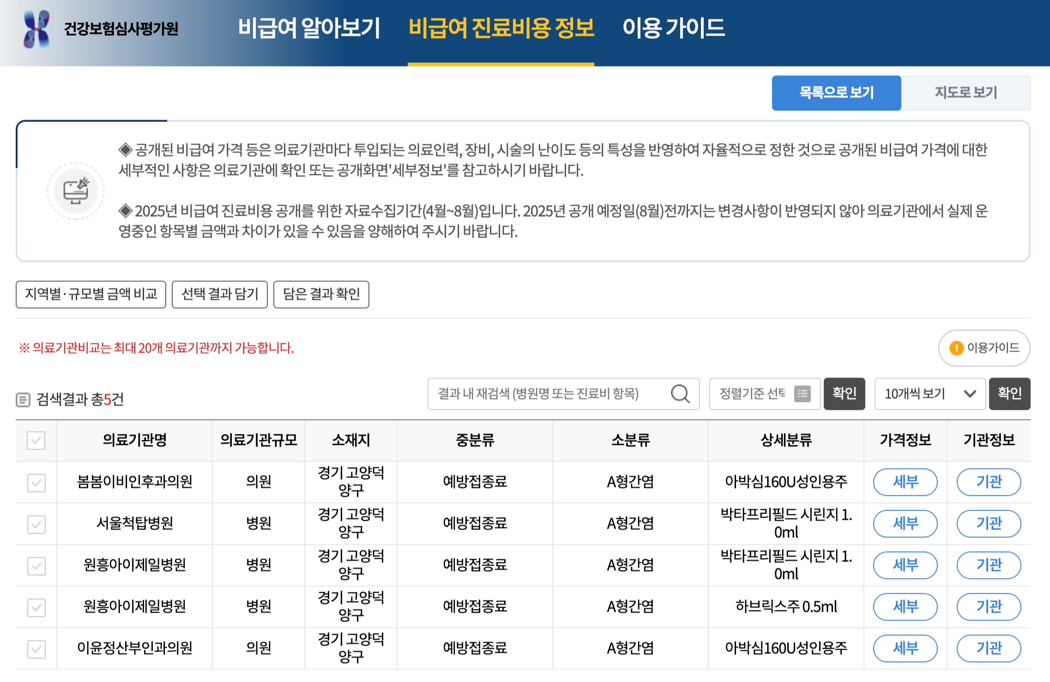Click the orange exclamation 이용가이드 icon

(956, 348)
